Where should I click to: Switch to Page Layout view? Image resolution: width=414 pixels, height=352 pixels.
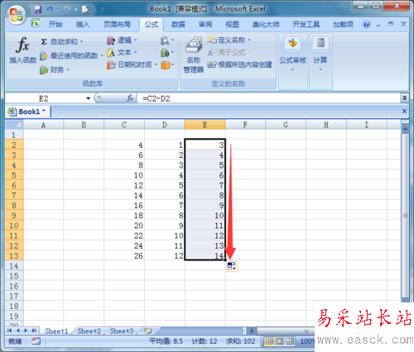(x=280, y=341)
